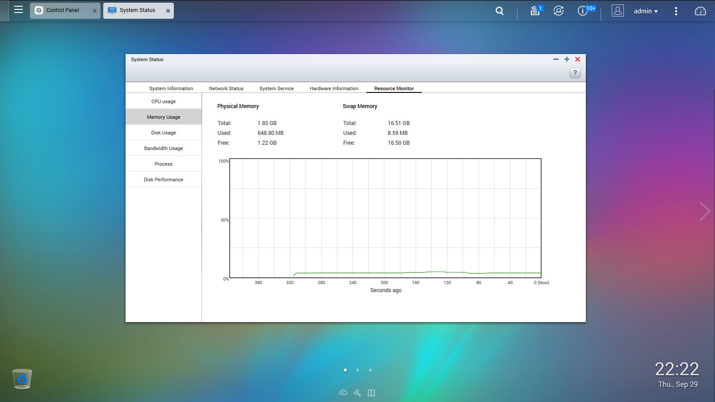Select Memory Usage in sidebar
The height and width of the screenshot is (402, 715).
point(164,117)
